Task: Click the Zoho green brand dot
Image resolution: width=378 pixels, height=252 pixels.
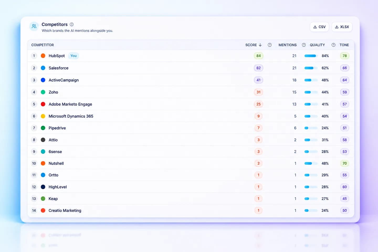Action: point(43,92)
